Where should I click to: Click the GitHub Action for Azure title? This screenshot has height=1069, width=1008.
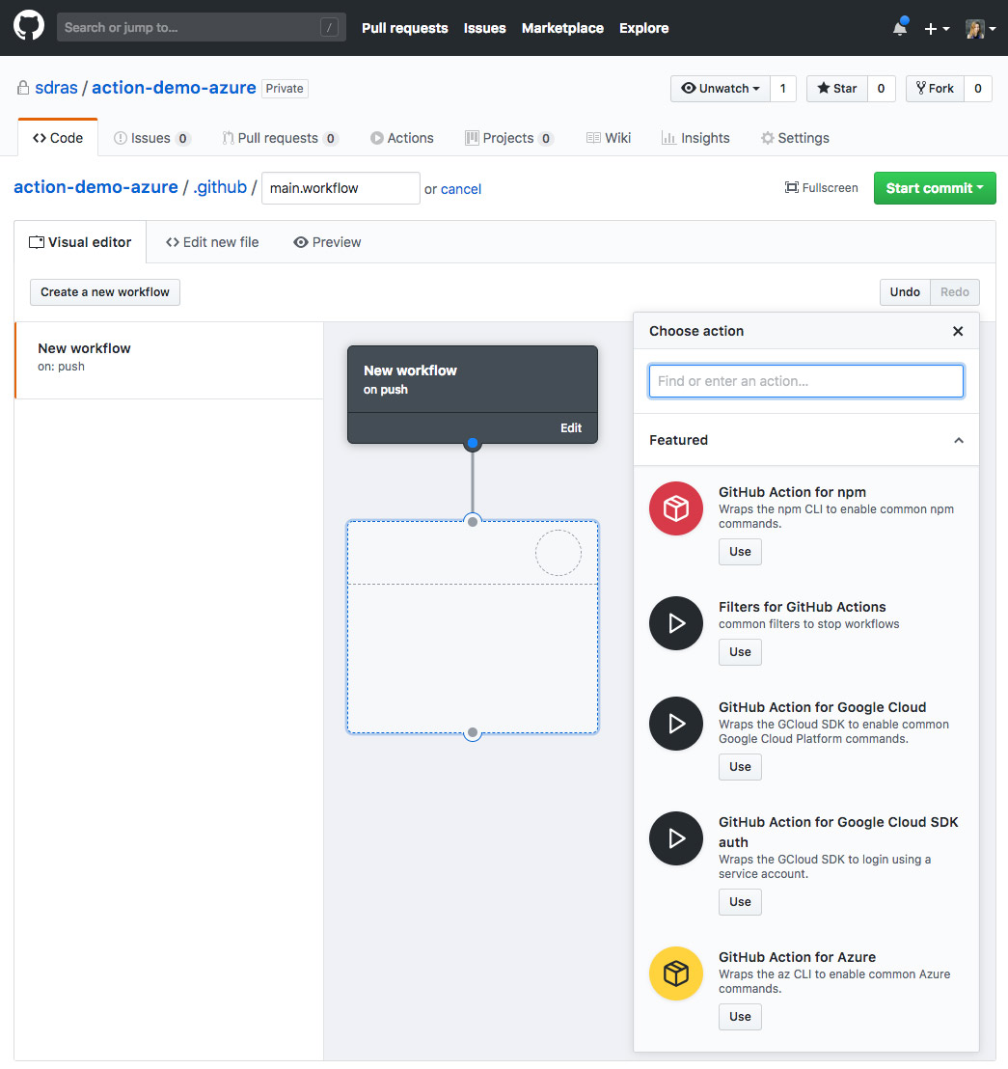click(797, 957)
